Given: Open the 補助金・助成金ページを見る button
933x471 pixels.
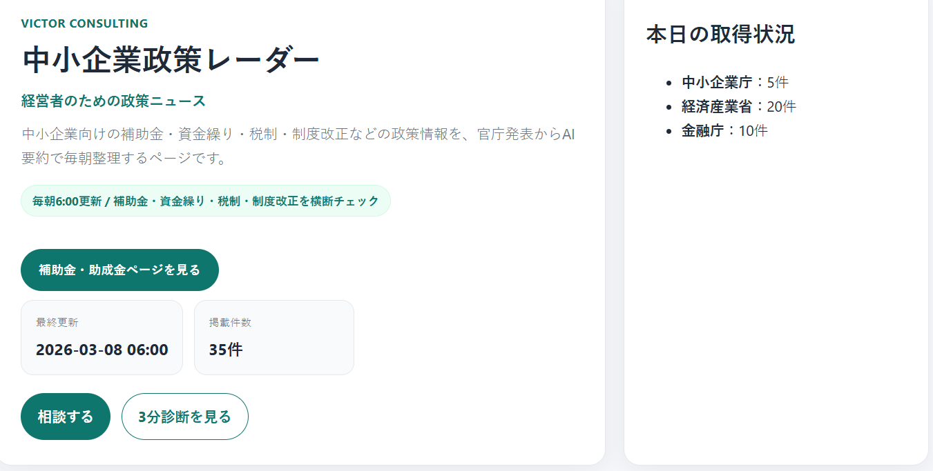Looking at the screenshot, I should [x=119, y=270].
